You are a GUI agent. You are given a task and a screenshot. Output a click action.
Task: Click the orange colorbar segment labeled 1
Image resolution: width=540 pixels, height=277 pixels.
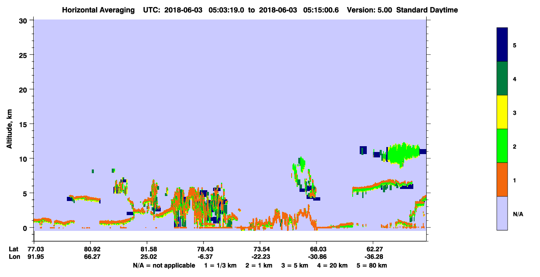502,179
